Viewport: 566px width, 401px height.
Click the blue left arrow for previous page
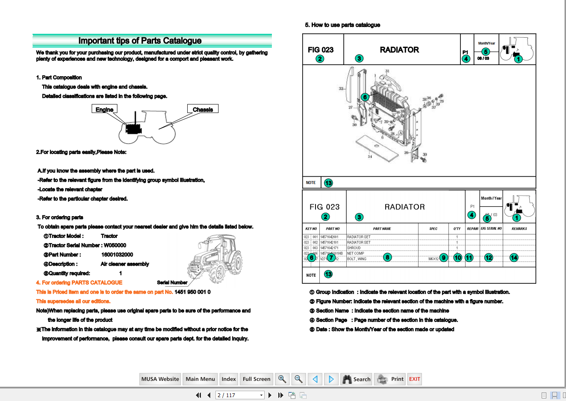click(x=315, y=379)
